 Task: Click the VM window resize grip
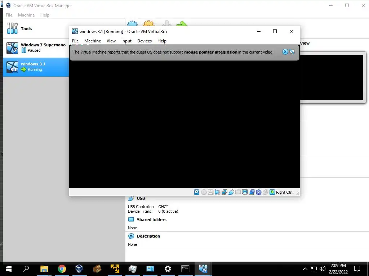(x=297, y=193)
